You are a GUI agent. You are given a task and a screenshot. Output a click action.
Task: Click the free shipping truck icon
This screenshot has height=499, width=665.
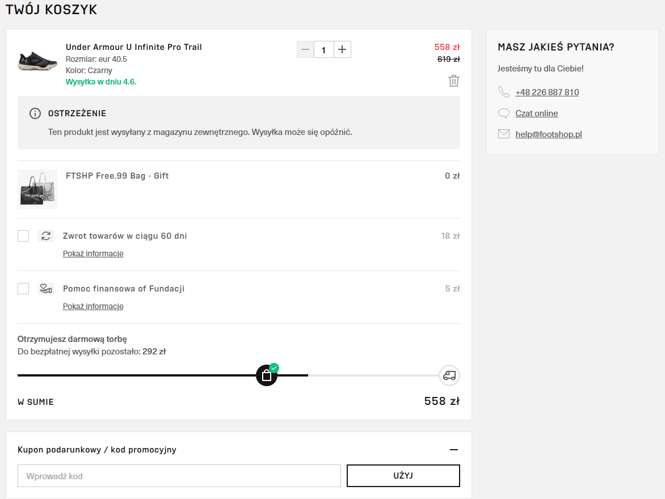pyautogui.click(x=449, y=375)
